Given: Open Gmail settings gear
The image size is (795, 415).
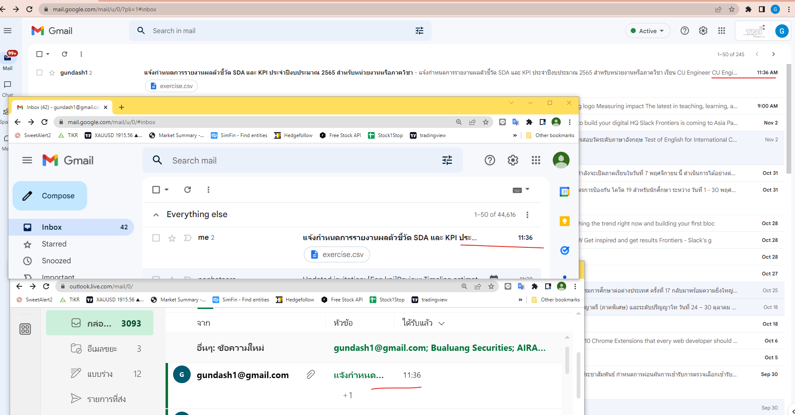Looking at the screenshot, I should pyautogui.click(x=513, y=160).
